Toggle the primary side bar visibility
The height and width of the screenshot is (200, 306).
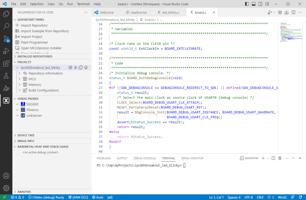coord(247,4)
